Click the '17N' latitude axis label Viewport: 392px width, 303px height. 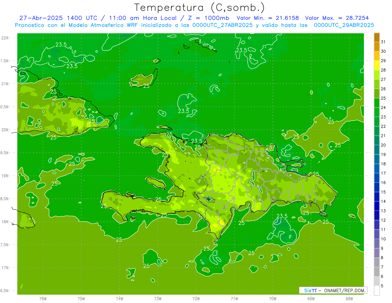tap(6, 268)
